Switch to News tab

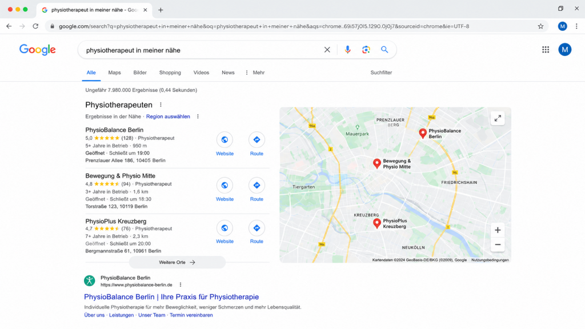pos(228,73)
